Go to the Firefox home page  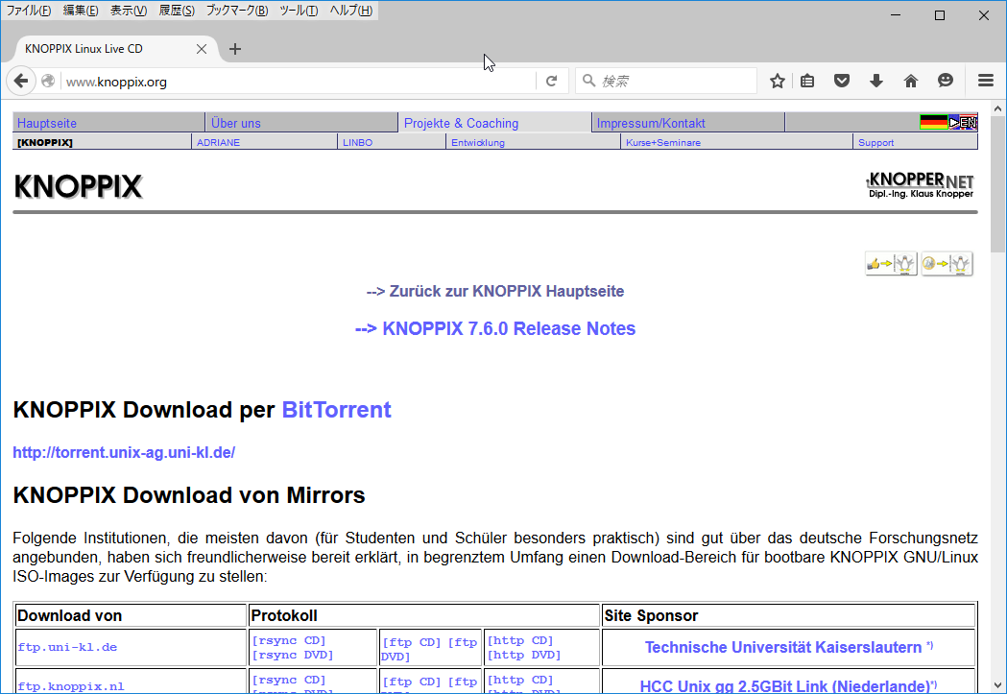pos(911,81)
